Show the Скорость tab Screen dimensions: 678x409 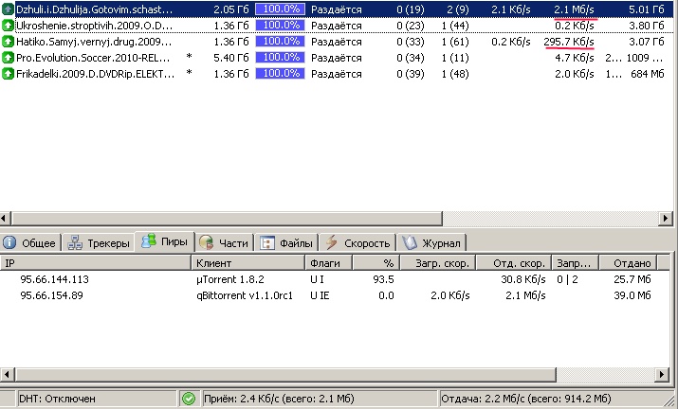357,242
